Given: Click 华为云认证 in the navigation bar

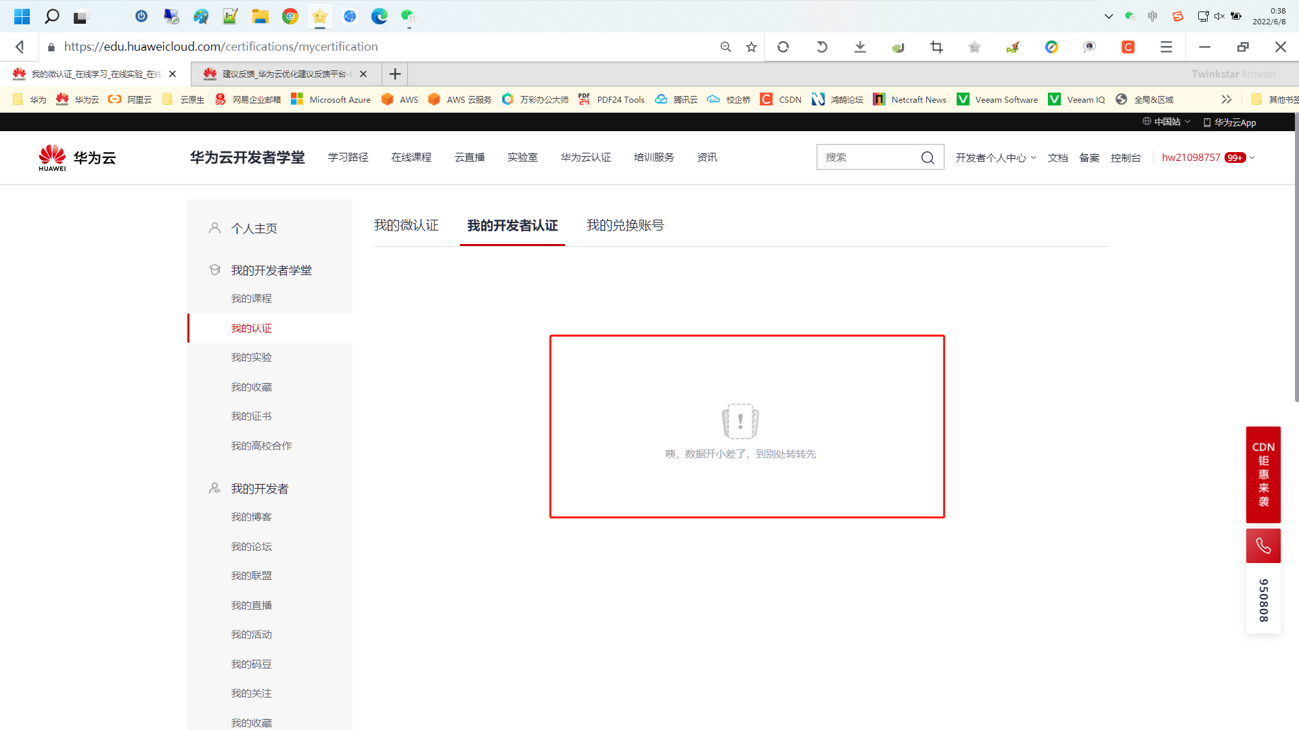Looking at the screenshot, I should 585,157.
